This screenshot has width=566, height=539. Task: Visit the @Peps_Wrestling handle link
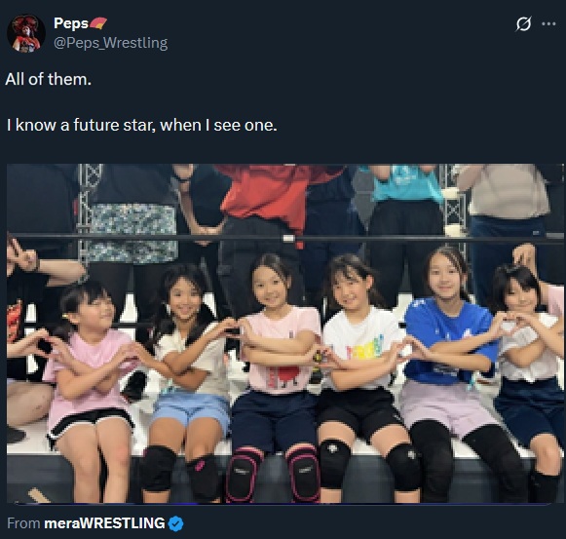(111, 43)
